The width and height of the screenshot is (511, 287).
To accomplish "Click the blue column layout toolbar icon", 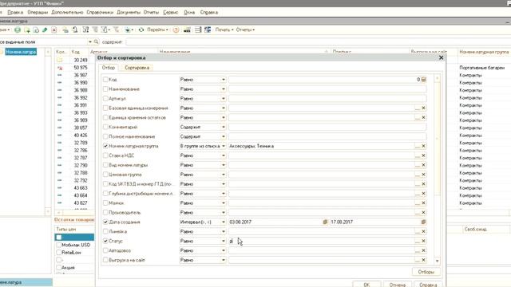I will pyautogui.click(x=208, y=30).
